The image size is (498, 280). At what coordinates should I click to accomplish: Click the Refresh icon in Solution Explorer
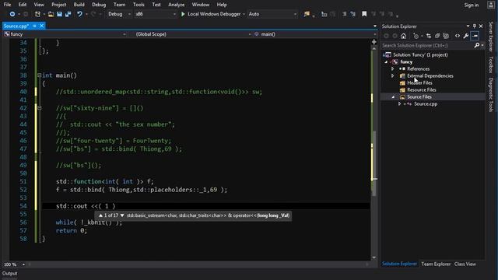tap(437, 36)
